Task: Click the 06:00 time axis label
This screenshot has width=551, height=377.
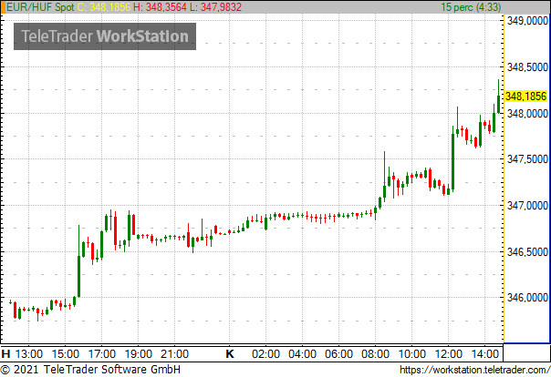Action: [339, 354]
